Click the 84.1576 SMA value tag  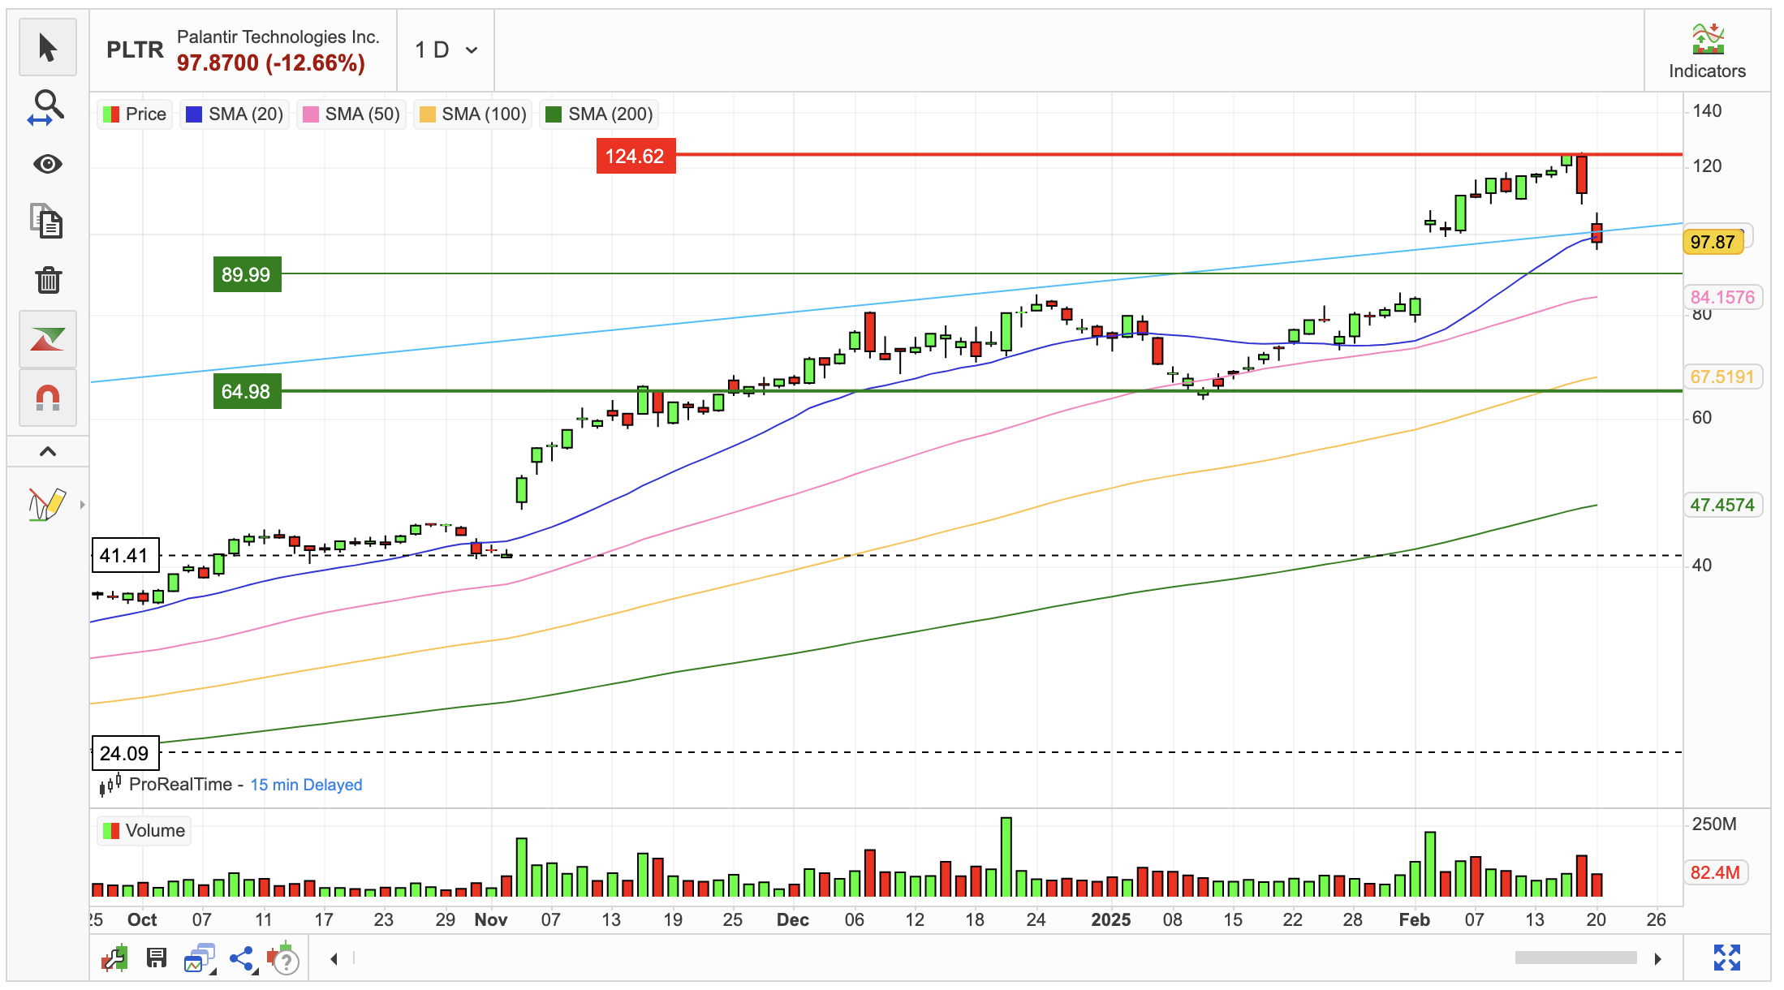1722,297
